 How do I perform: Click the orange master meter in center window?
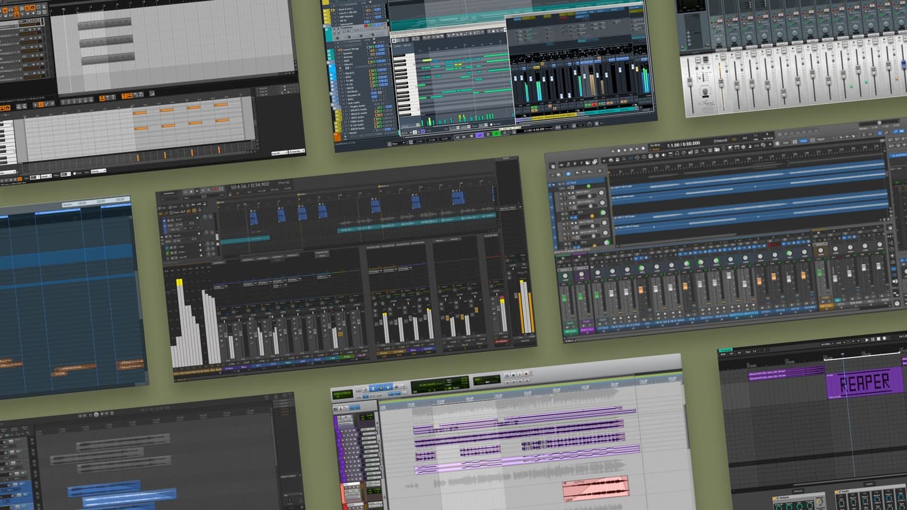pos(526,306)
